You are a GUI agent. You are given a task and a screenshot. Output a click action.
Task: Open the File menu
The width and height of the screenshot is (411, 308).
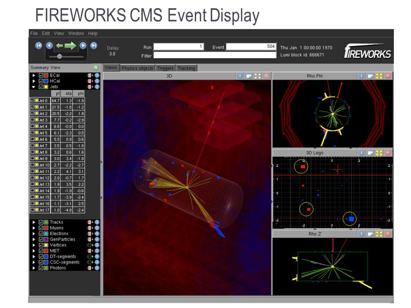[x=34, y=33]
